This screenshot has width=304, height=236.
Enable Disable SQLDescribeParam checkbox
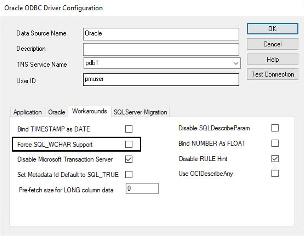275,128
